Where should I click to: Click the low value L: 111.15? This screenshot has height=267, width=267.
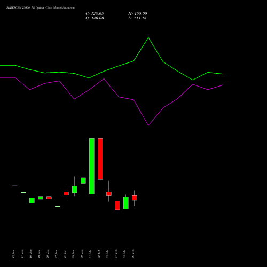(x=137, y=18)
